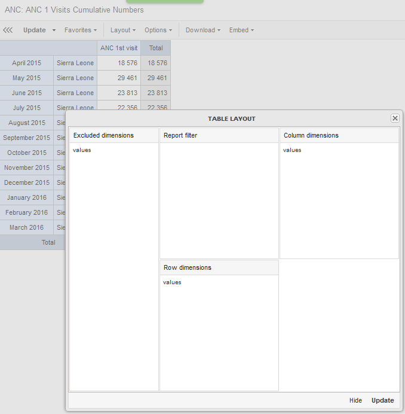405x414 pixels.
Task: Open the Options menu
Action: [x=158, y=30]
